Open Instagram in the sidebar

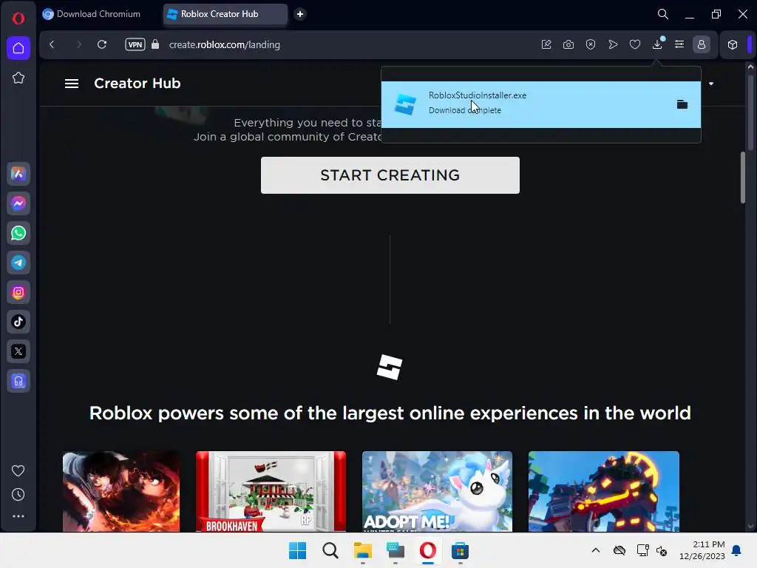point(18,293)
